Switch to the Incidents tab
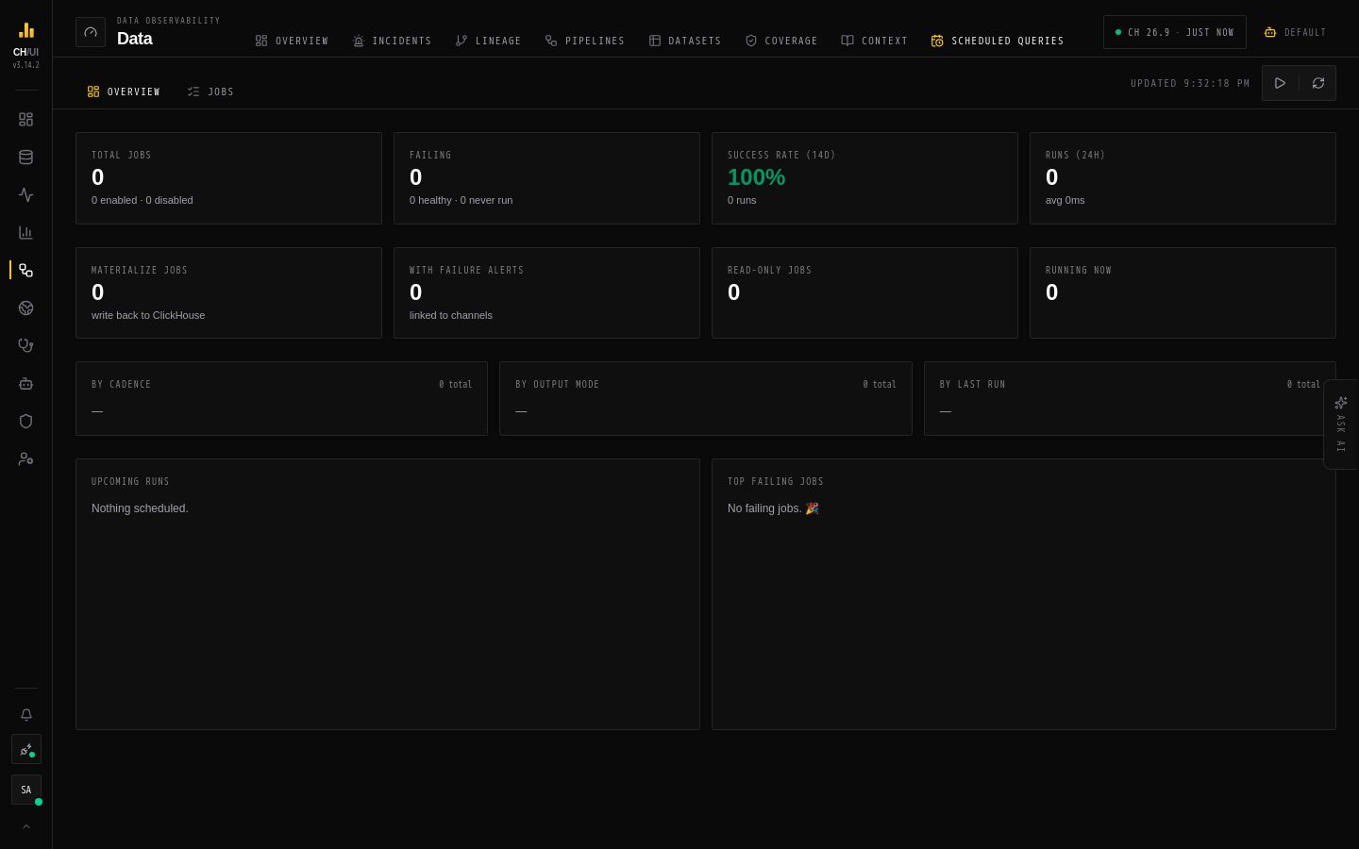Screen dimensions: 1359x849 pyautogui.click(x=392, y=41)
